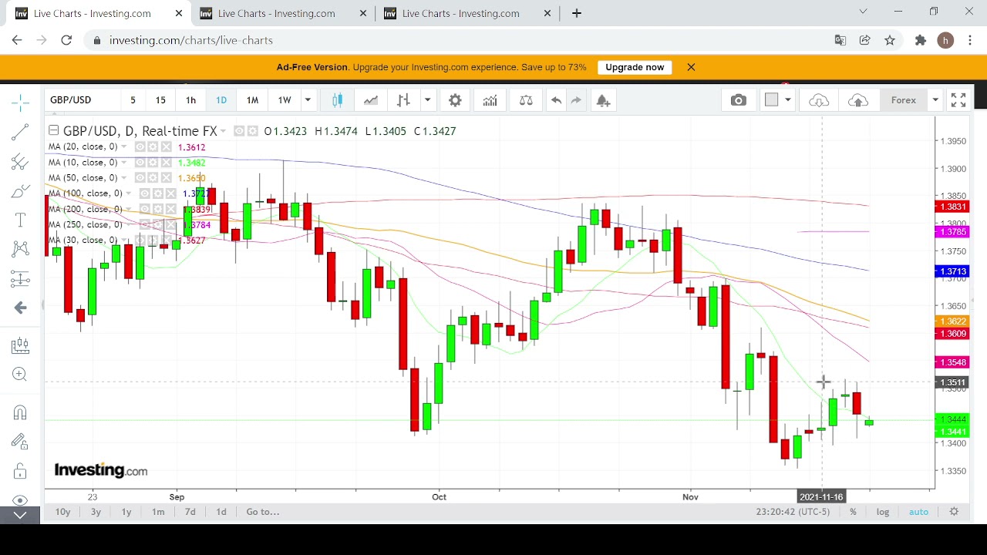Image resolution: width=987 pixels, height=555 pixels.
Task: Open the indicators menu
Action: [490, 100]
